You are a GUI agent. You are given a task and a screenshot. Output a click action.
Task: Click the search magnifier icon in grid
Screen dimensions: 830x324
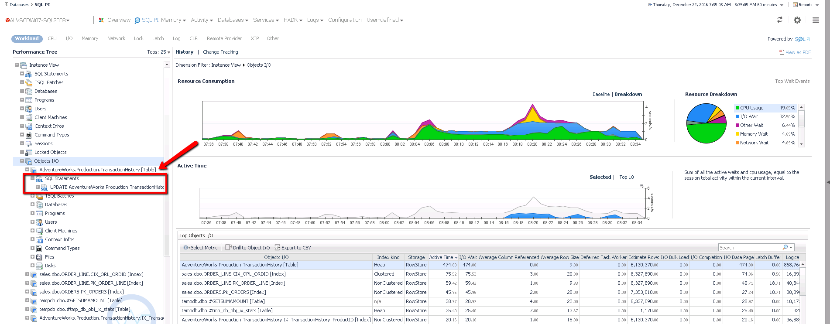point(785,247)
